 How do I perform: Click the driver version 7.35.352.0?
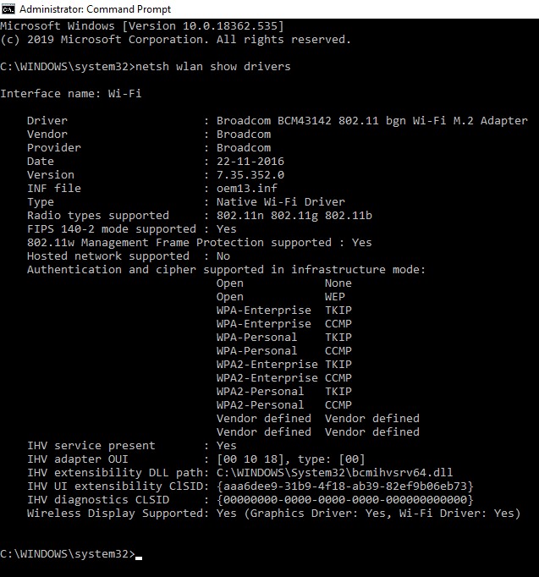pyautogui.click(x=250, y=174)
